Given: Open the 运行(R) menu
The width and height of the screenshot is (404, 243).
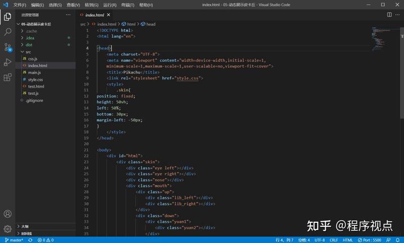Looking at the screenshot, I should 110,5.
